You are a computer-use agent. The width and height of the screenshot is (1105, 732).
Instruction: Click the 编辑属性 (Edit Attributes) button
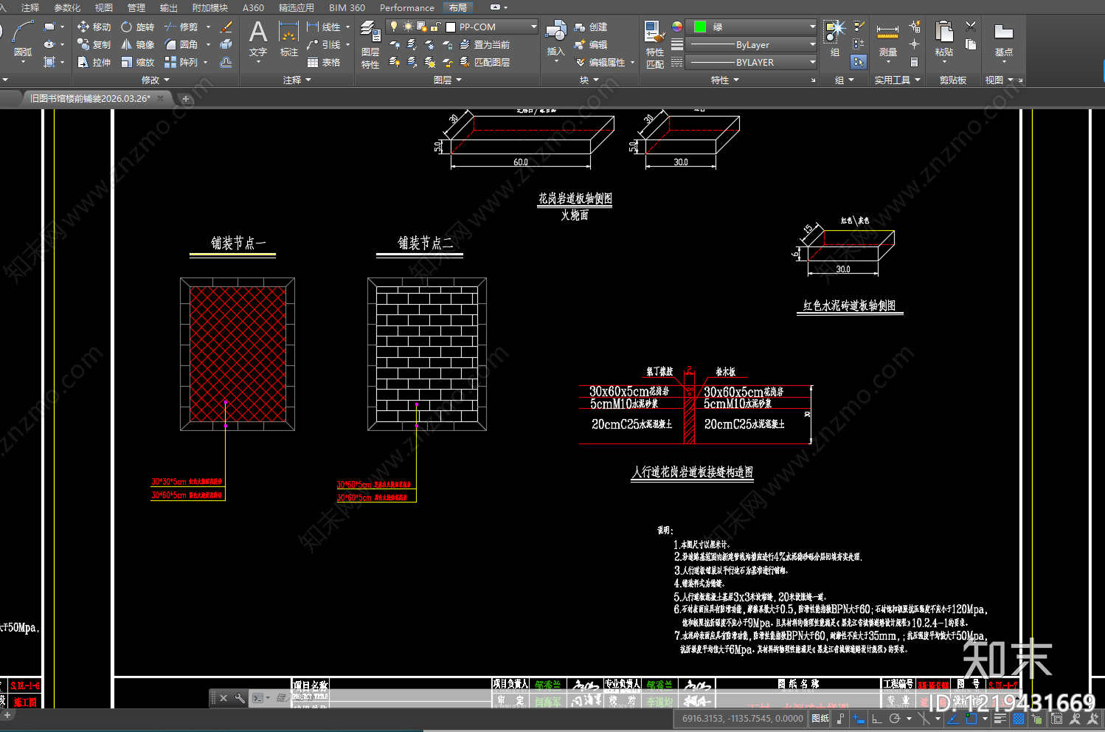[605, 62]
